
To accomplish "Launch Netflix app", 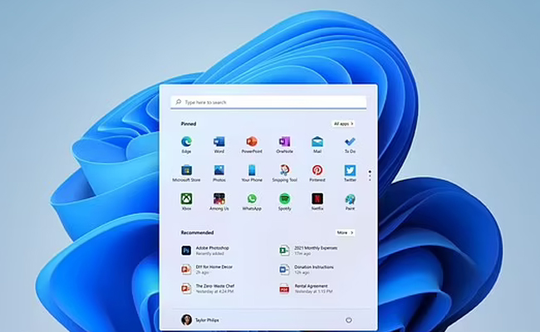I will 317,202.
